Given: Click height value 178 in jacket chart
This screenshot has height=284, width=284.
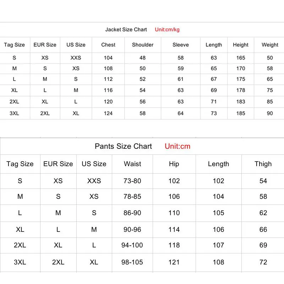Looking at the screenshot, I should (241, 90).
